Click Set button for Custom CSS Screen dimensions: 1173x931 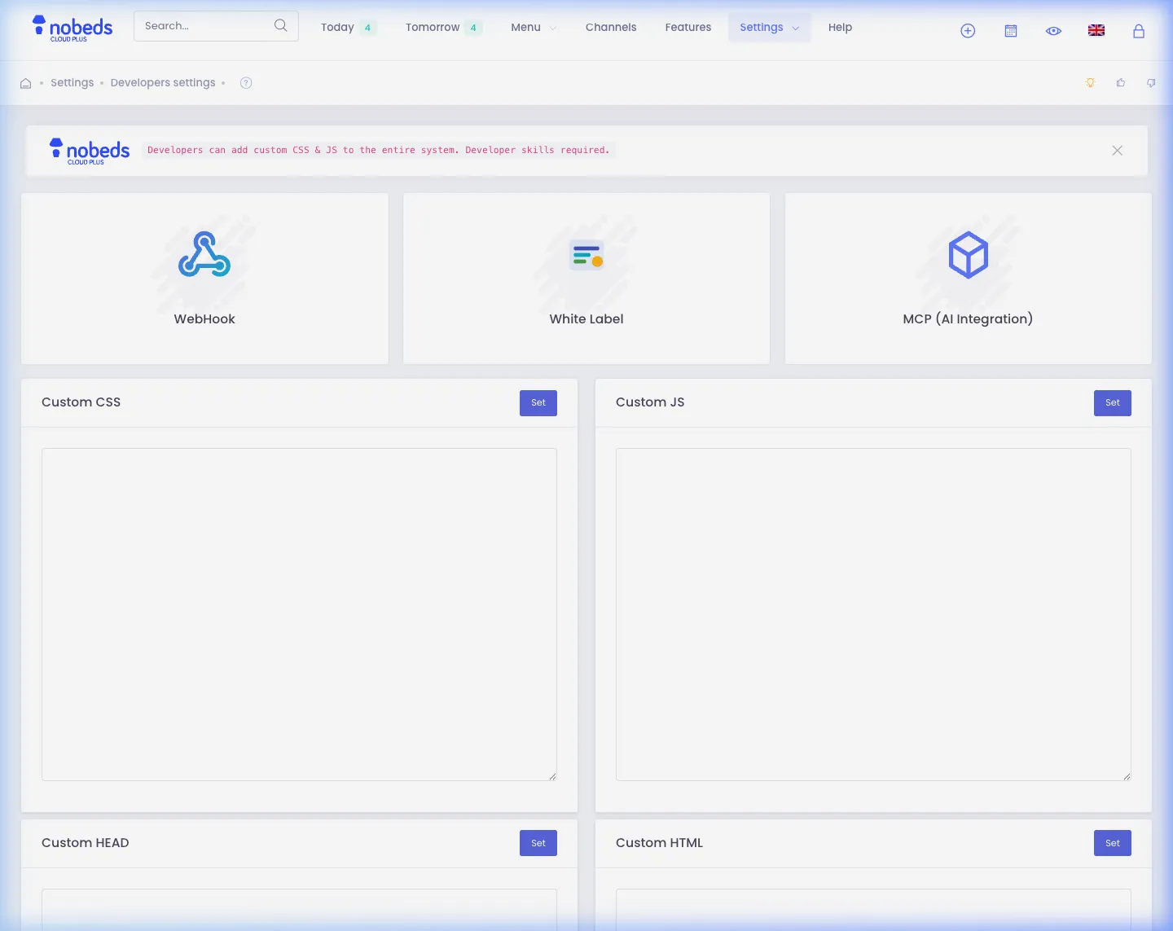tap(538, 403)
